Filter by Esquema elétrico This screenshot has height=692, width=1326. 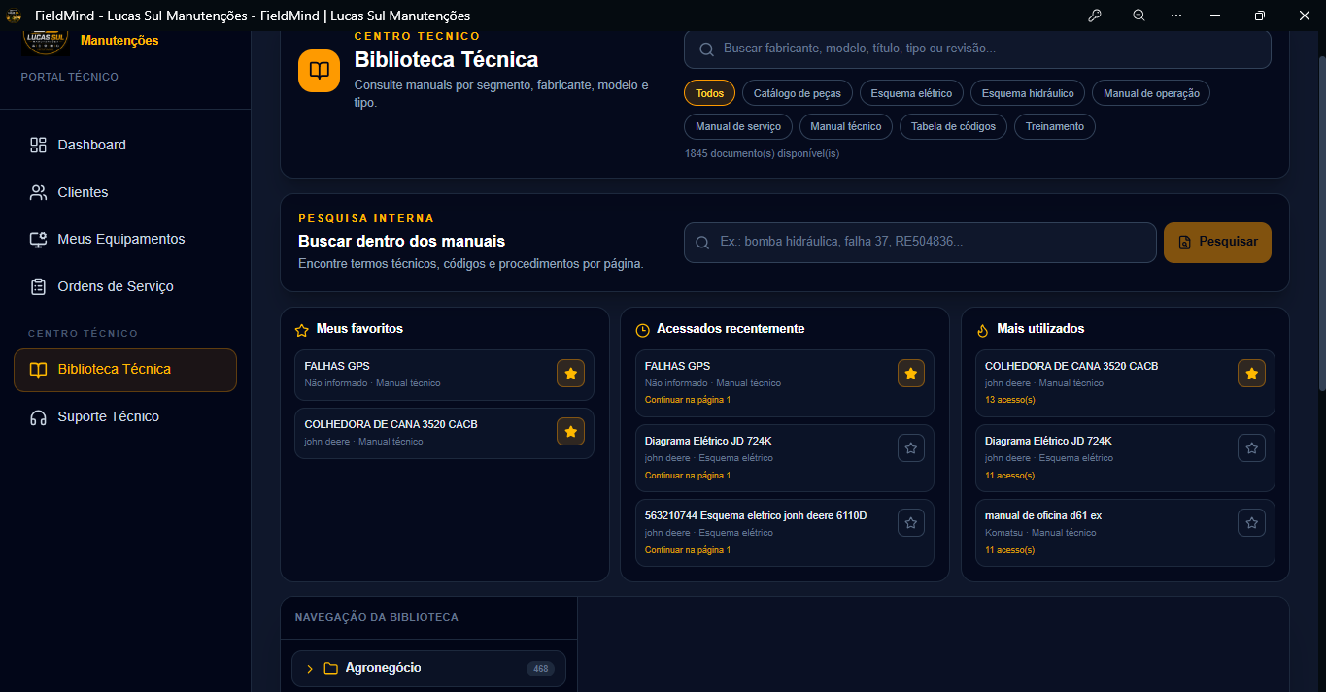(x=911, y=93)
